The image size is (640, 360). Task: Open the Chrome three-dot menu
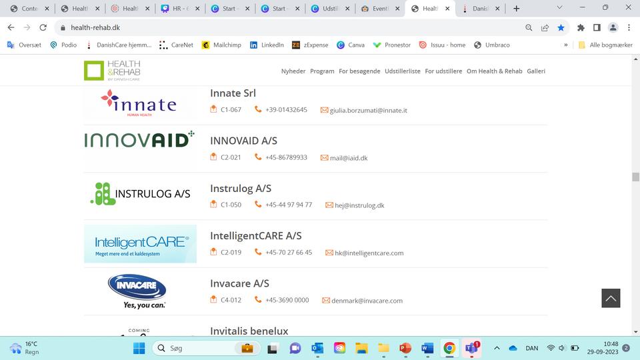(x=629, y=27)
